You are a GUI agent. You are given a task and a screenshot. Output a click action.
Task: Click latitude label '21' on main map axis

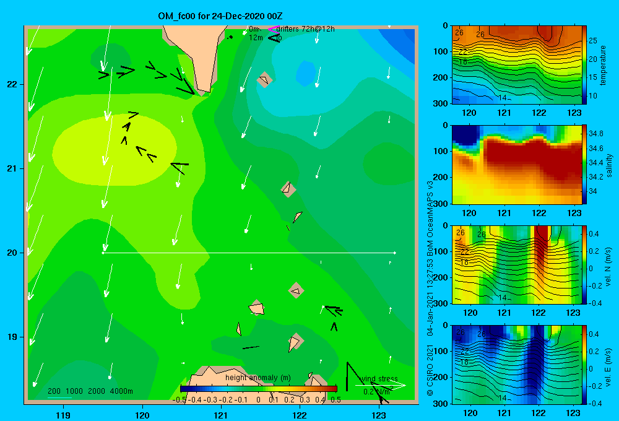point(12,168)
